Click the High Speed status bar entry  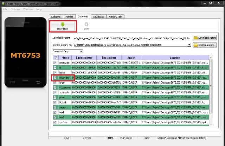tap(126, 138)
